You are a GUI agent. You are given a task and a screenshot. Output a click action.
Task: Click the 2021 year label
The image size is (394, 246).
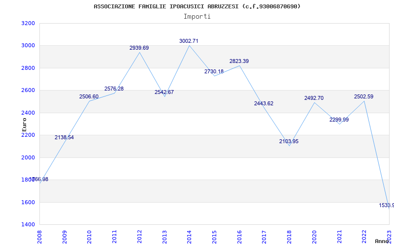pyautogui.click(x=339, y=237)
